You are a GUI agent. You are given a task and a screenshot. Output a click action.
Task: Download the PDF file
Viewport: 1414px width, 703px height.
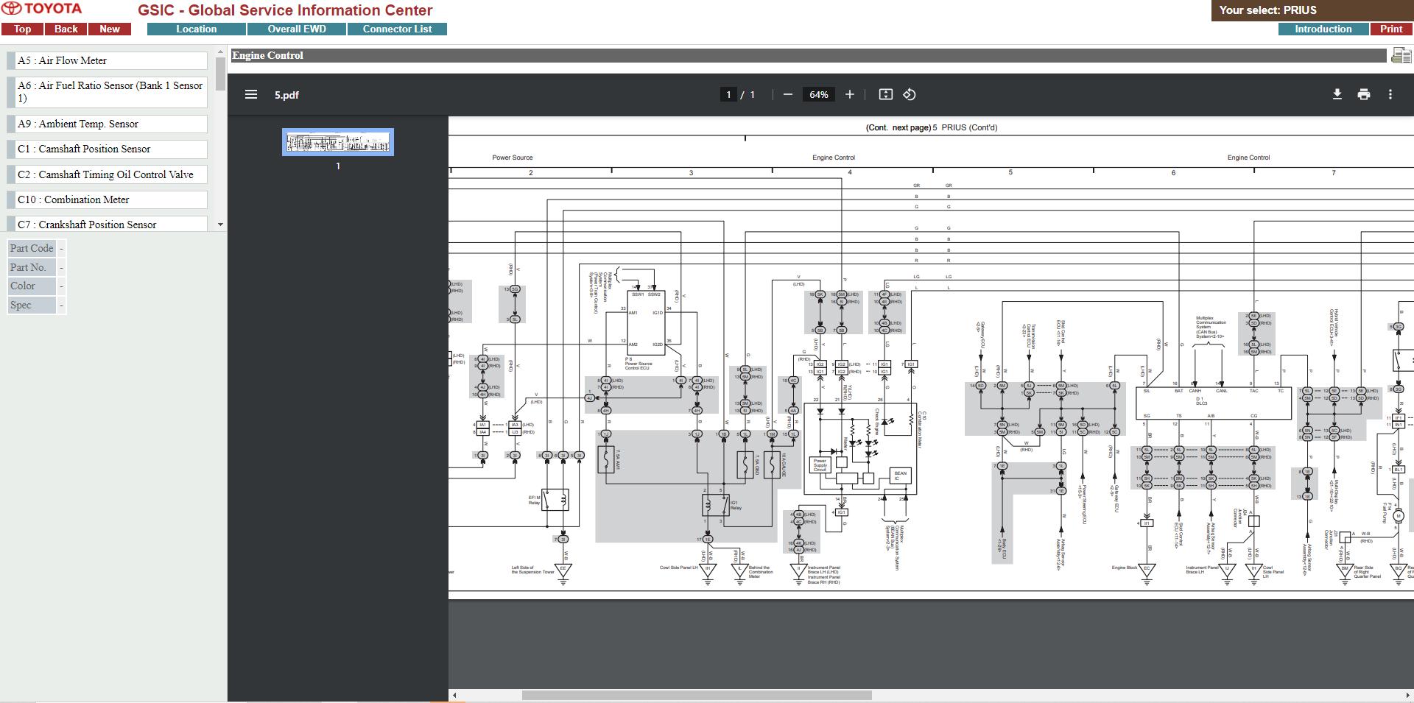click(1337, 94)
